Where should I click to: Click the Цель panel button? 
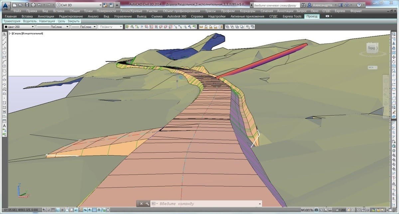click(x=62, y=21)
